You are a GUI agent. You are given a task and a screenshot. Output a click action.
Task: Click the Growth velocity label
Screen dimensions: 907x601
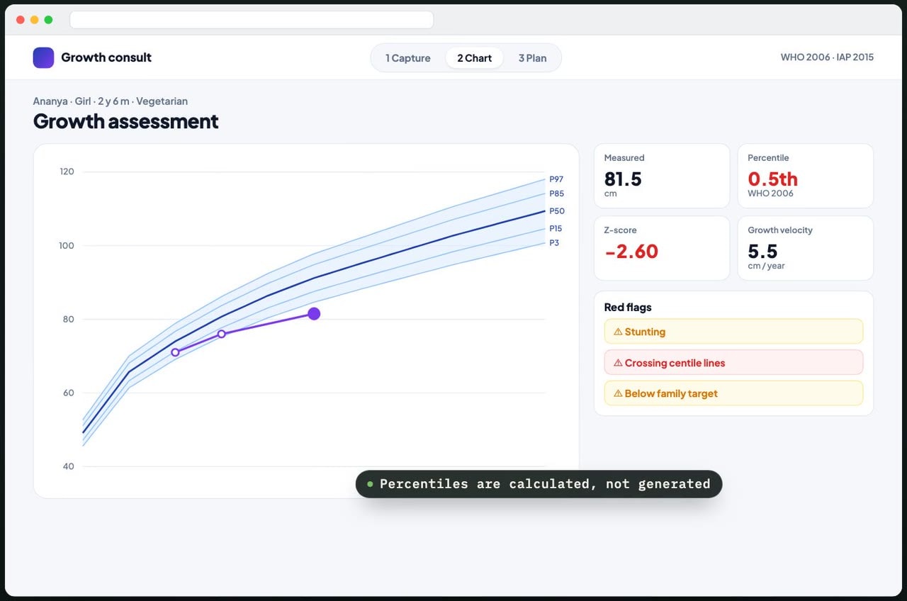click(780, 230)
